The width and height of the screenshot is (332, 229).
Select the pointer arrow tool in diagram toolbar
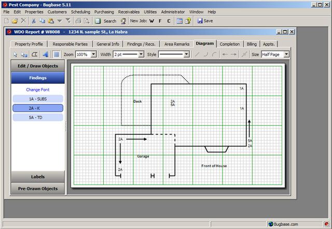(x=15, y=54)
